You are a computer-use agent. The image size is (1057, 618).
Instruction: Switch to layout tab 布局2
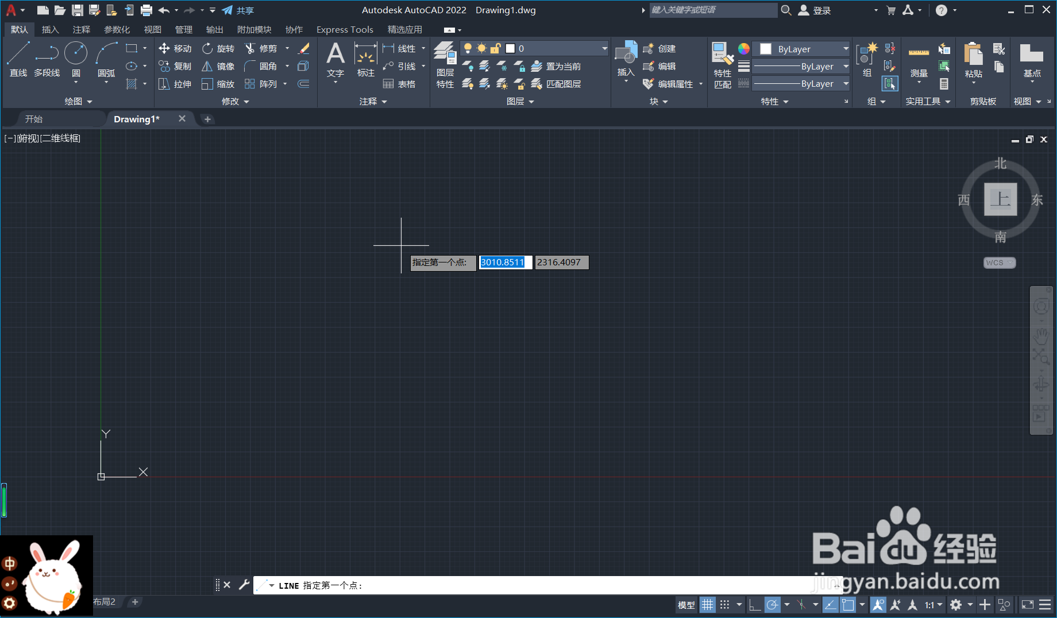105,601
